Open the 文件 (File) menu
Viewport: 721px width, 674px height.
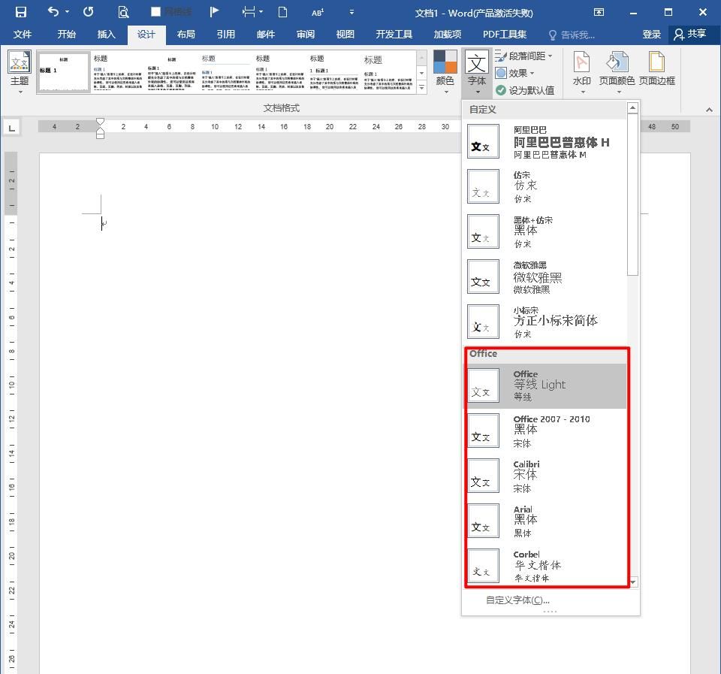(x=23, y=34)
